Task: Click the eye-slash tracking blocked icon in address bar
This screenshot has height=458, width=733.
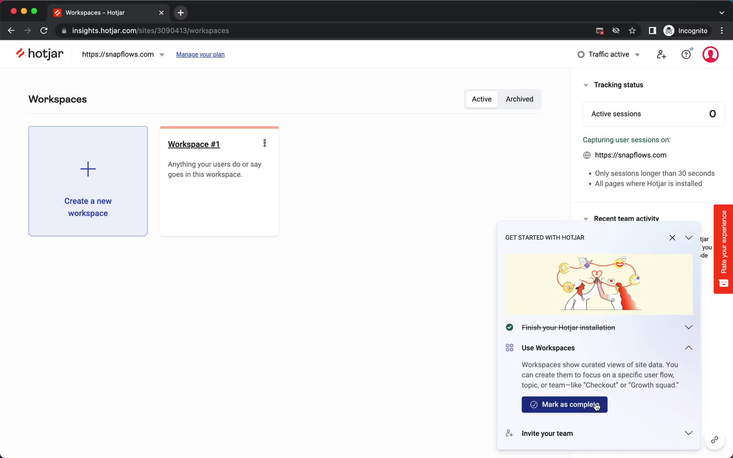Action: [x=616, y=31]
